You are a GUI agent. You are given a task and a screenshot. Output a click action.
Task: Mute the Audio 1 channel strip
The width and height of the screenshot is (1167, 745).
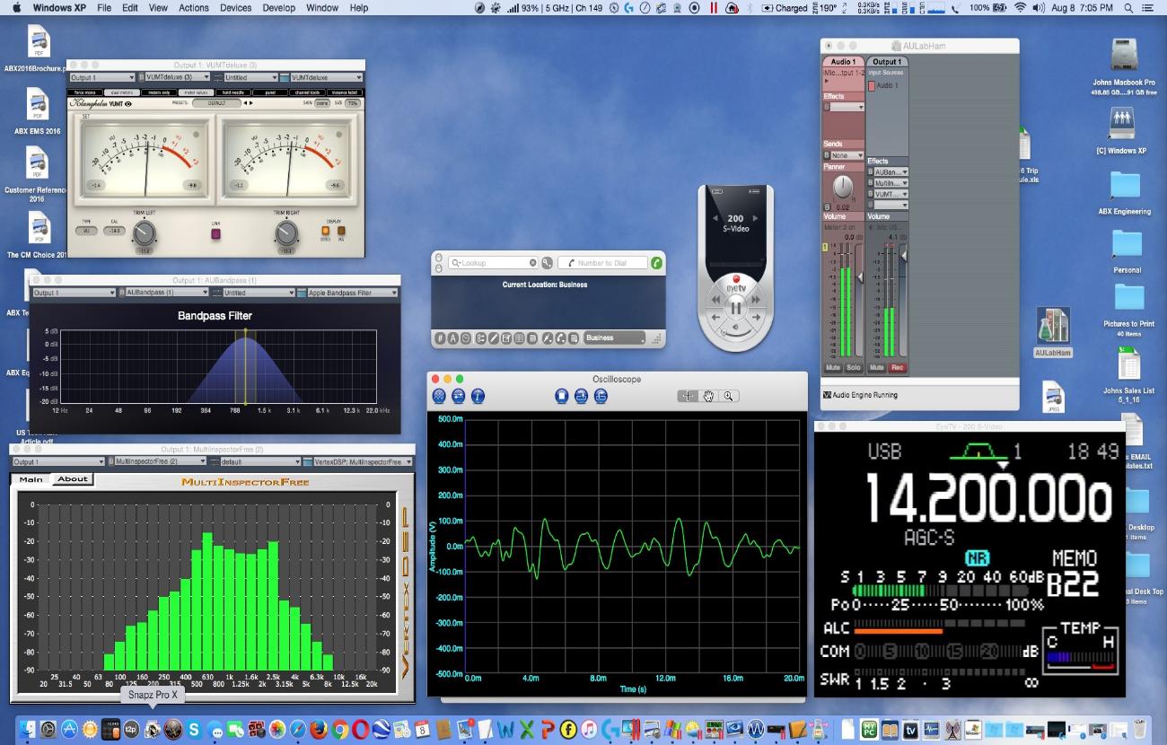pyautogui.click(x=833, y=367)
